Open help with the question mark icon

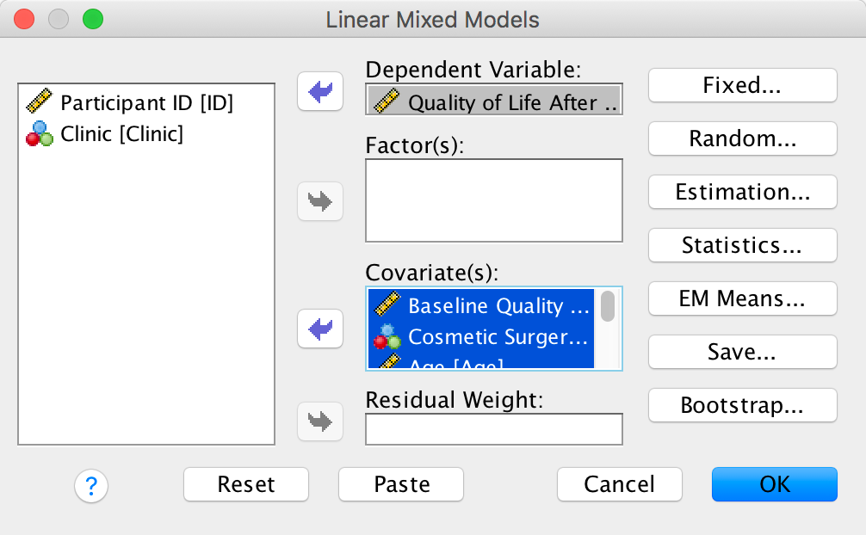(x=91, y=485)
